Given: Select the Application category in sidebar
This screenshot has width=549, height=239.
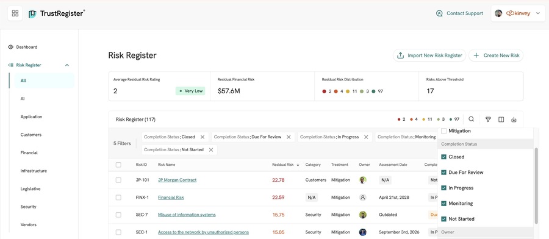Looking at the screenshot, I should click(31, 117).
